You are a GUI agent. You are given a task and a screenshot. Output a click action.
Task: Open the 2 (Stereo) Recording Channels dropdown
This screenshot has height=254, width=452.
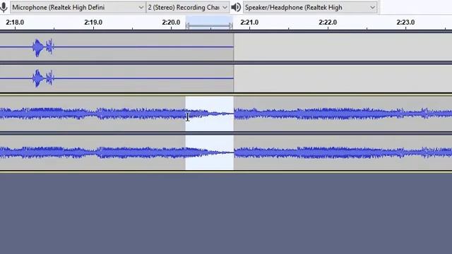[187, 7]
